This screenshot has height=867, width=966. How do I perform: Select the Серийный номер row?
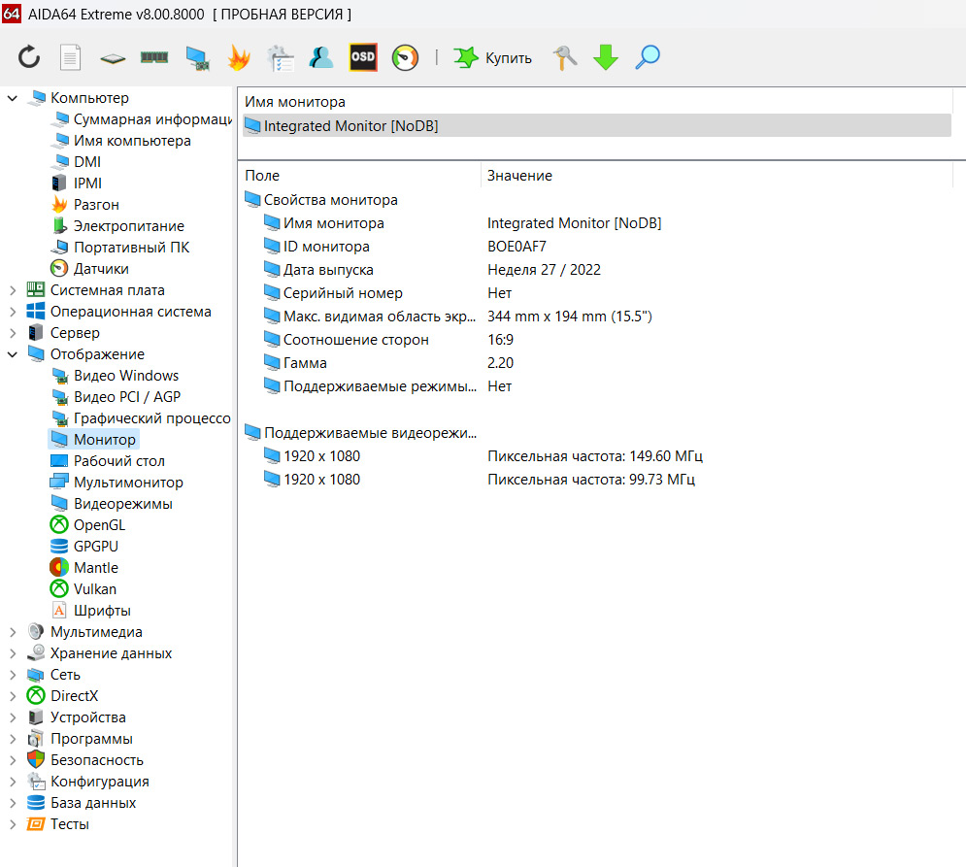tap(596, 293)
